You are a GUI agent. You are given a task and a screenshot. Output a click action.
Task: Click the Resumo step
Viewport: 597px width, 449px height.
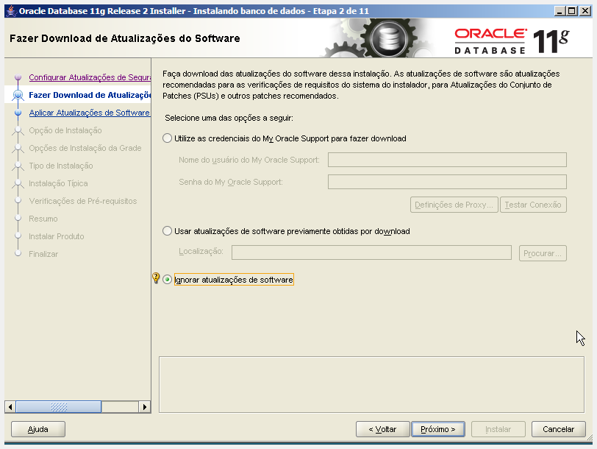click(x=43, y=219)
